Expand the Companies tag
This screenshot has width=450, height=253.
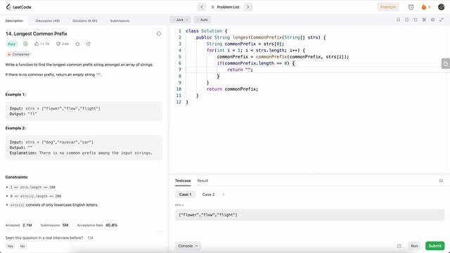(x=18, y=54)
